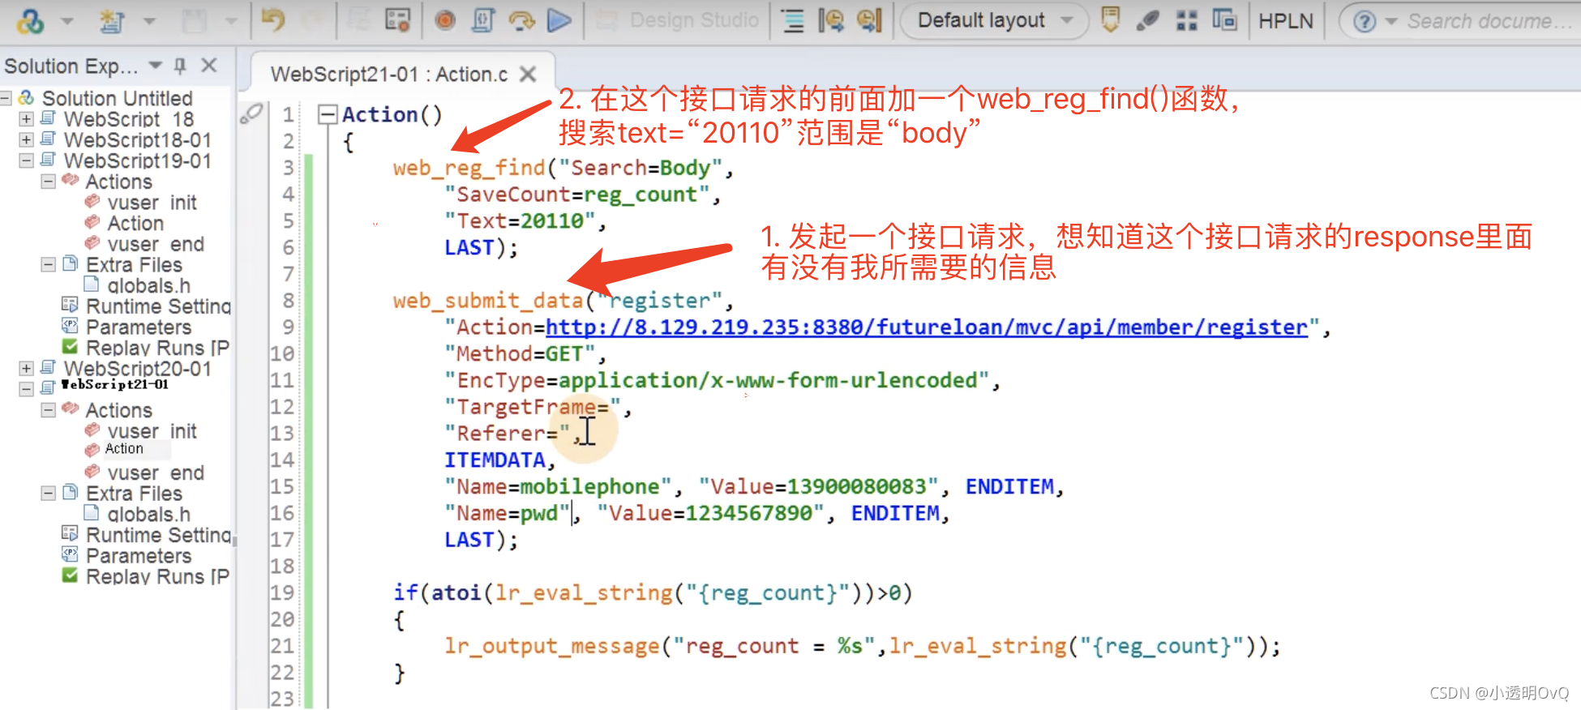Collapse Extra Files under WebScript19-01
The width and height of the screenshot is (1581, 710).
[48, 265]
